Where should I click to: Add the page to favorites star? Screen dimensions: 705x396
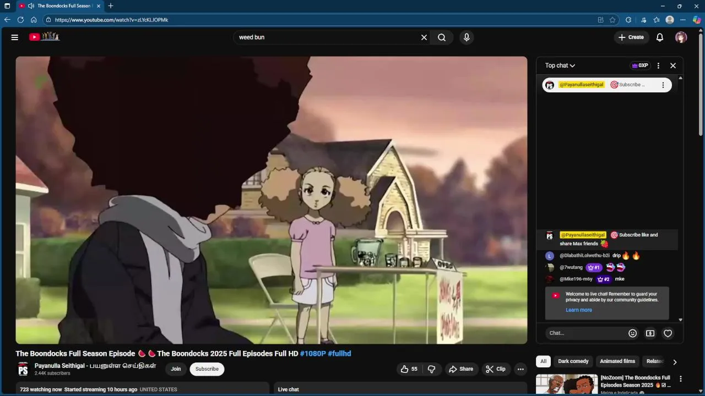(x=612, y=20)
